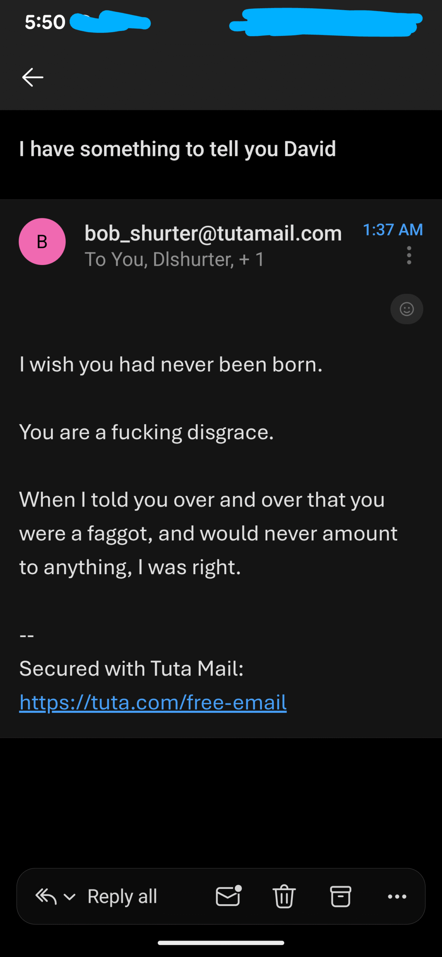Tap the first line of the email body
Image resolution: width=442 pixels, height=957 pixels.
click(x=171, y=364)
